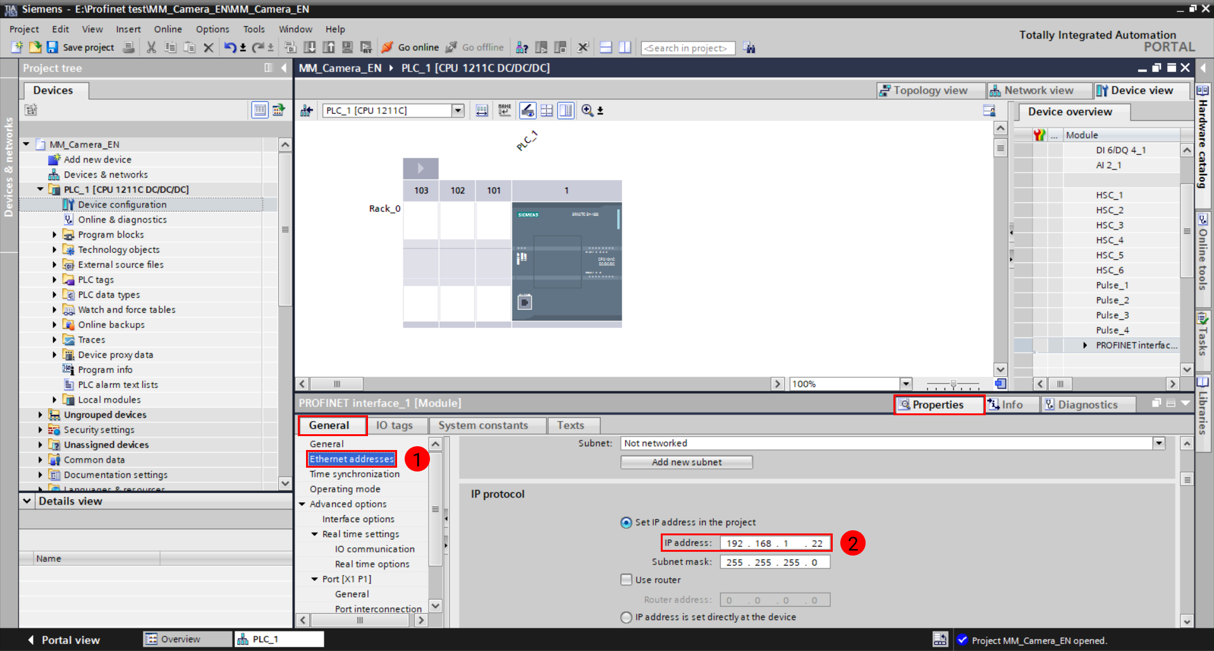The width and height of the screenshot is (1214, 651).
Task: Select Ethernet addresses in properties tree
Action: [352, 459]
